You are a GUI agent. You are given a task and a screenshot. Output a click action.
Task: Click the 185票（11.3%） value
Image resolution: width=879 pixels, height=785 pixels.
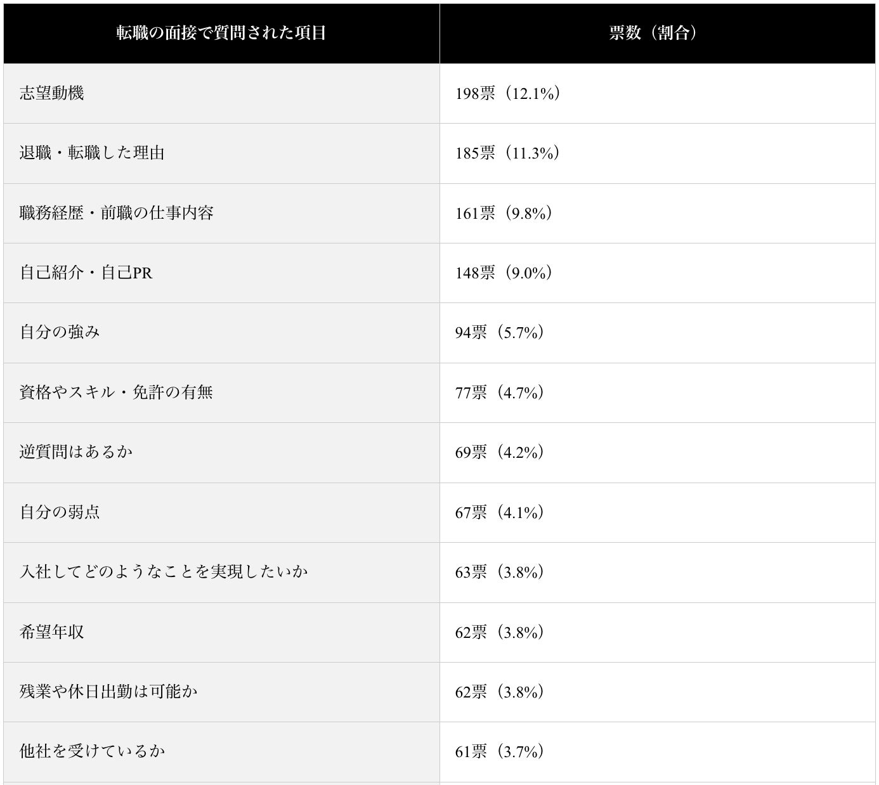[x=507, y=153]
